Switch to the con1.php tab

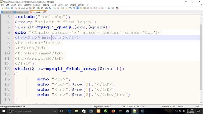6,12
